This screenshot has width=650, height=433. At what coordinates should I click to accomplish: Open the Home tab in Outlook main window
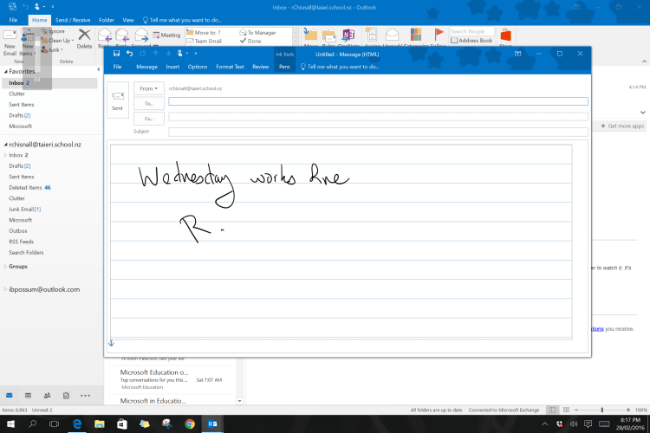coord(39,20)
